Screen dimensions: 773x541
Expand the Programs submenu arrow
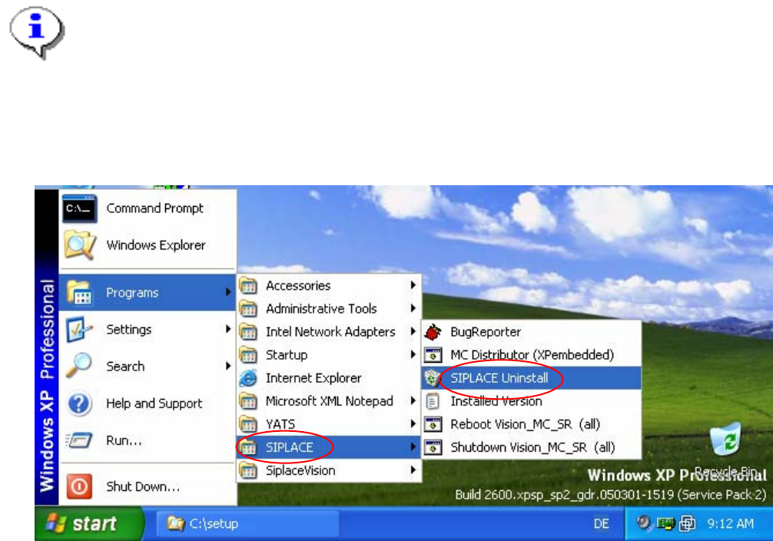[227, 292]
